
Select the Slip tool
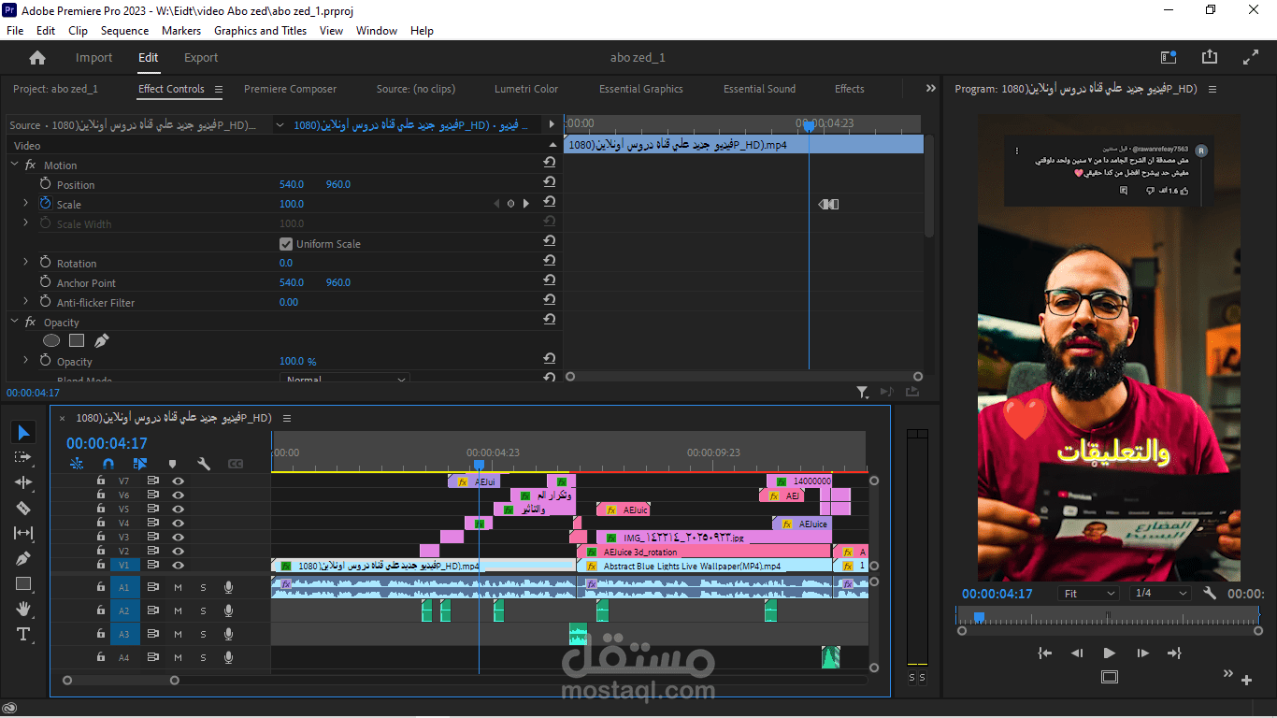(24, 533)
